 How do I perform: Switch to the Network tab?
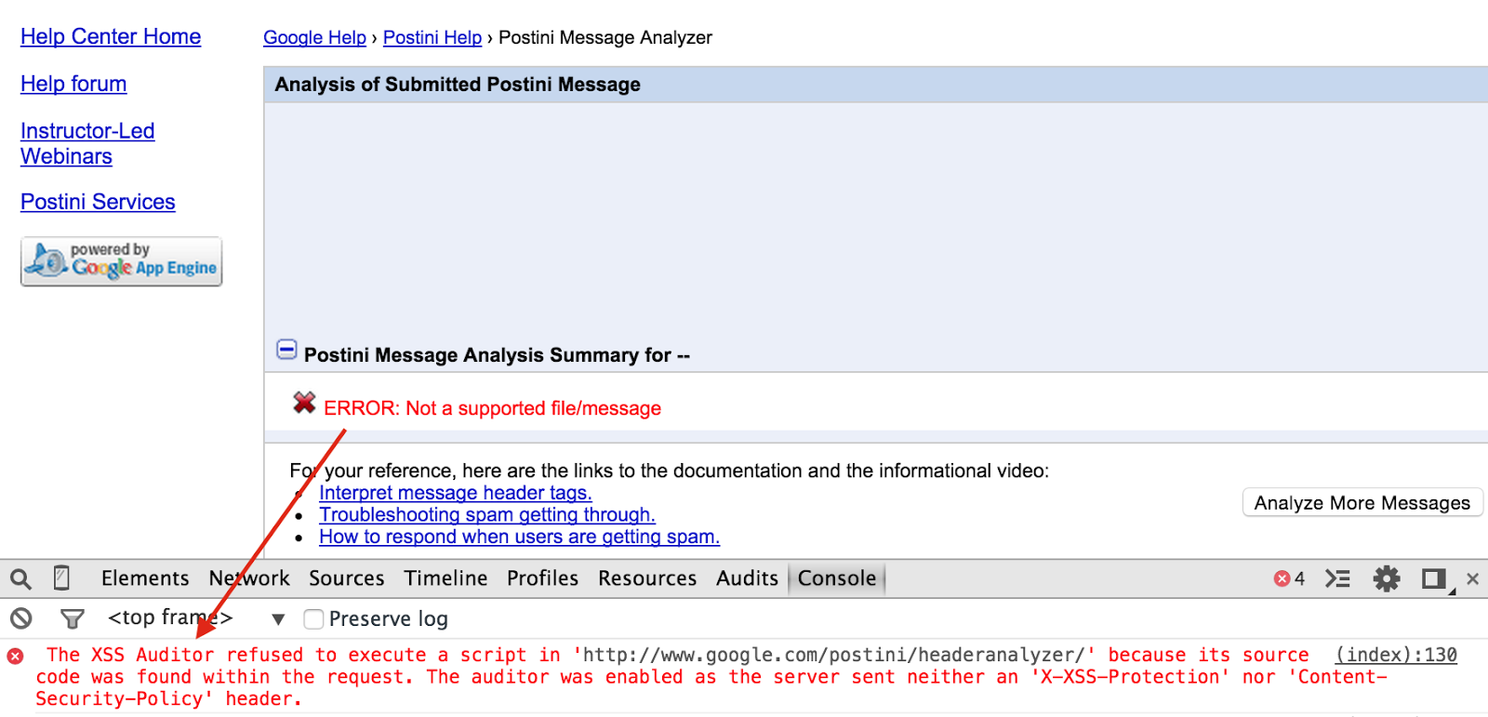pyautogui.click(x=249, y=578)
